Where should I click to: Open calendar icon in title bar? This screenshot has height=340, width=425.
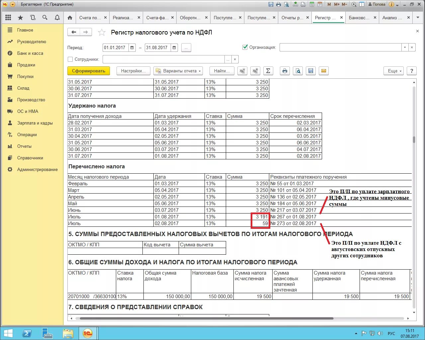pyautogui.click(x=320, y=4)
